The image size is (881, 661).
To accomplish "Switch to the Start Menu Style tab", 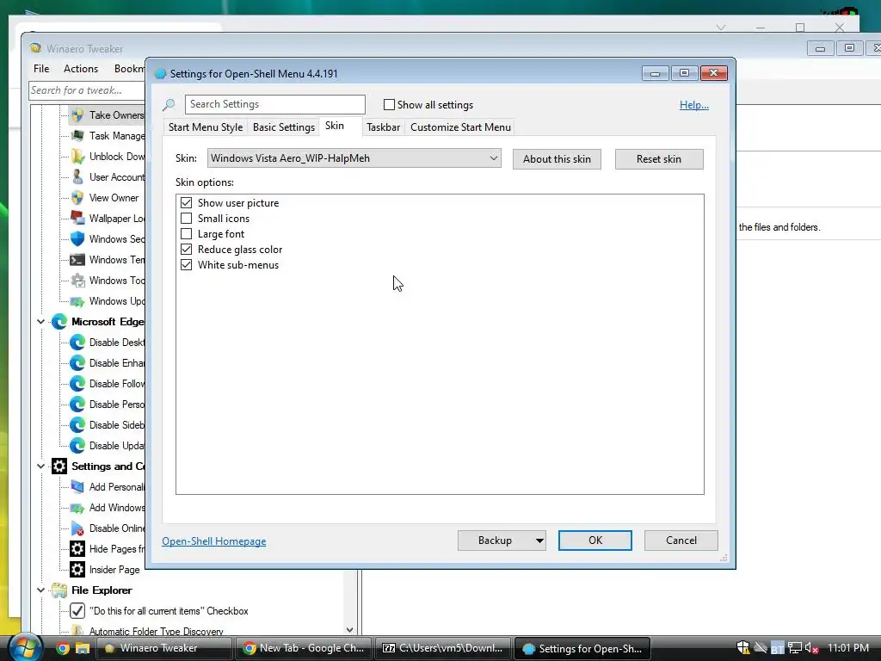I will click(x=206, y=127).
